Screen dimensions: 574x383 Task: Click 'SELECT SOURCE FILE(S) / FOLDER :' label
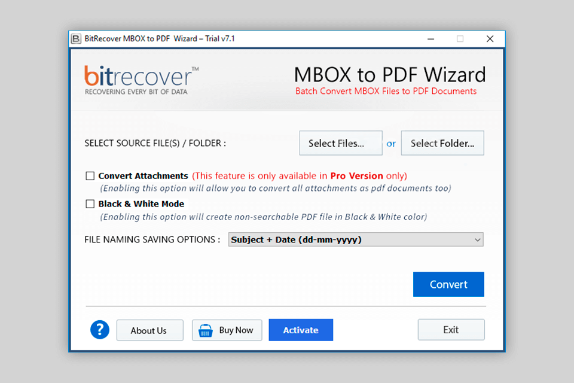click(155, 143)
